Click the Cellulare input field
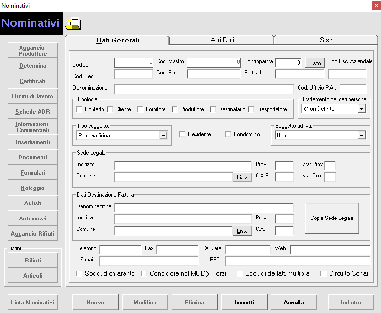 (248, 250)
